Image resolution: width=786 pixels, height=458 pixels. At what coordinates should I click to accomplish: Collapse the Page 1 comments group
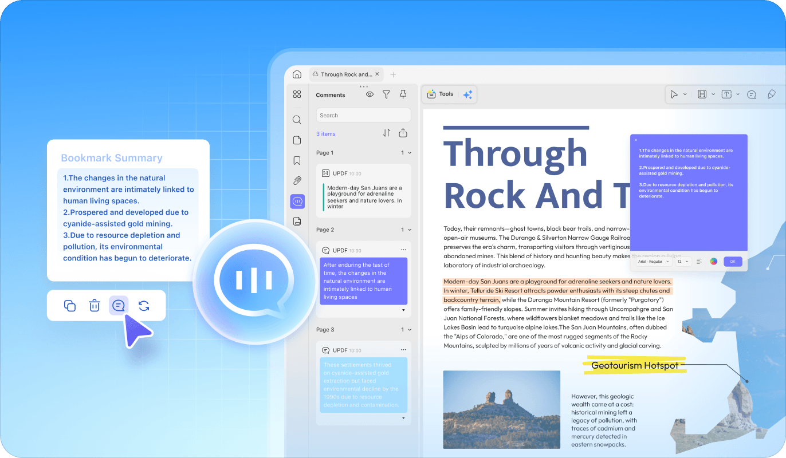(x=410, y=153)
